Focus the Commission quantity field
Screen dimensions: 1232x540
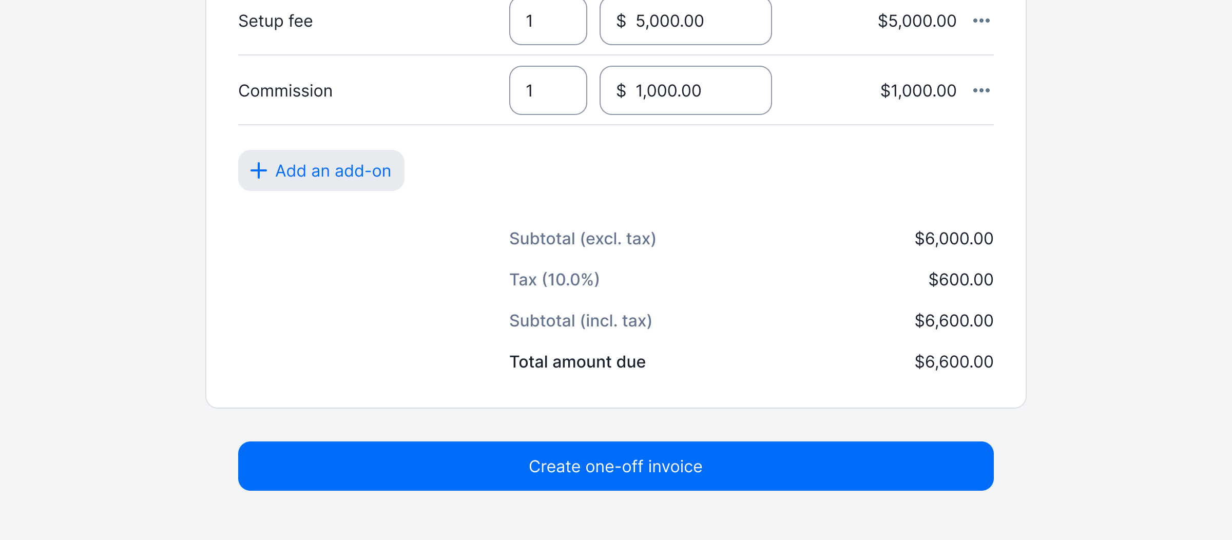coord(548,90)
